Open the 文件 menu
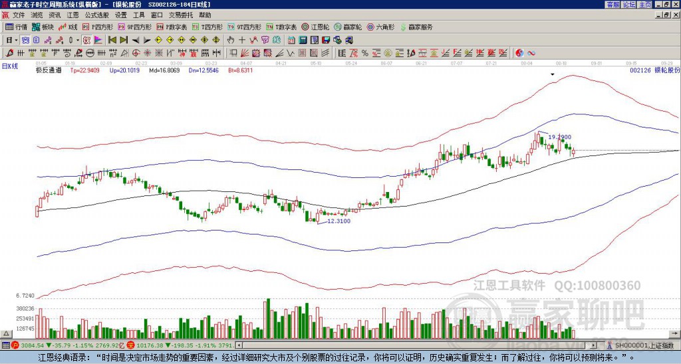Viewport: 681px width, 364px height. (19, 15)
